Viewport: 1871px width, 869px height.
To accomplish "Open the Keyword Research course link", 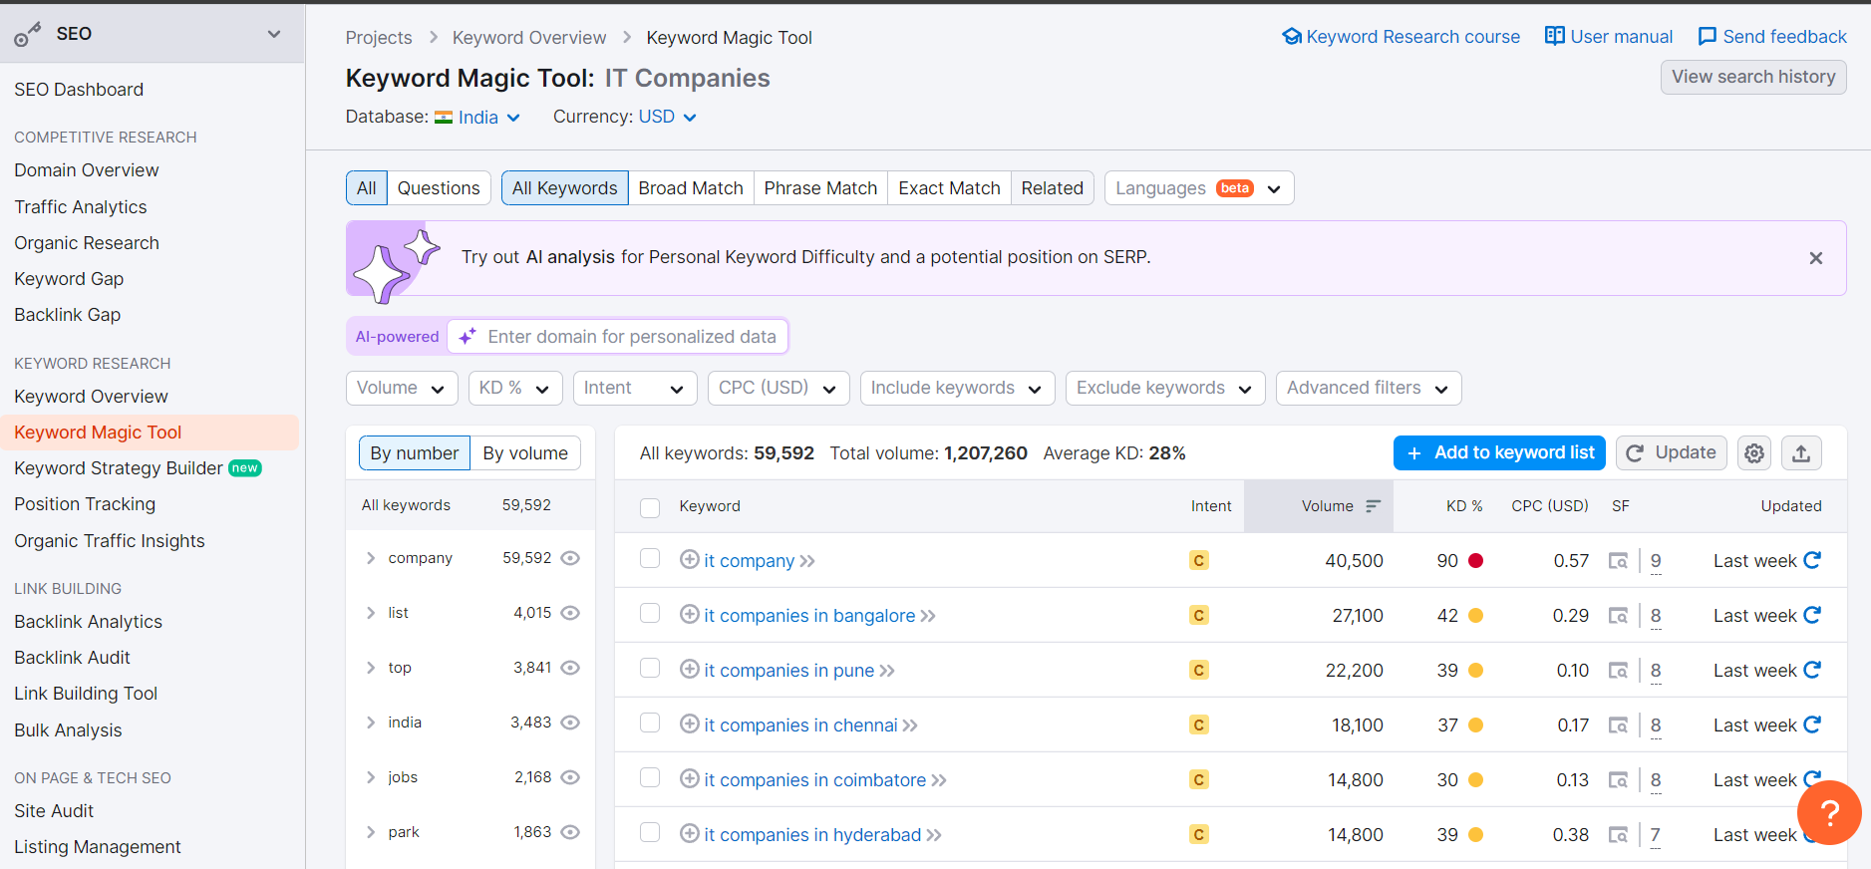I will point(1401,37).
